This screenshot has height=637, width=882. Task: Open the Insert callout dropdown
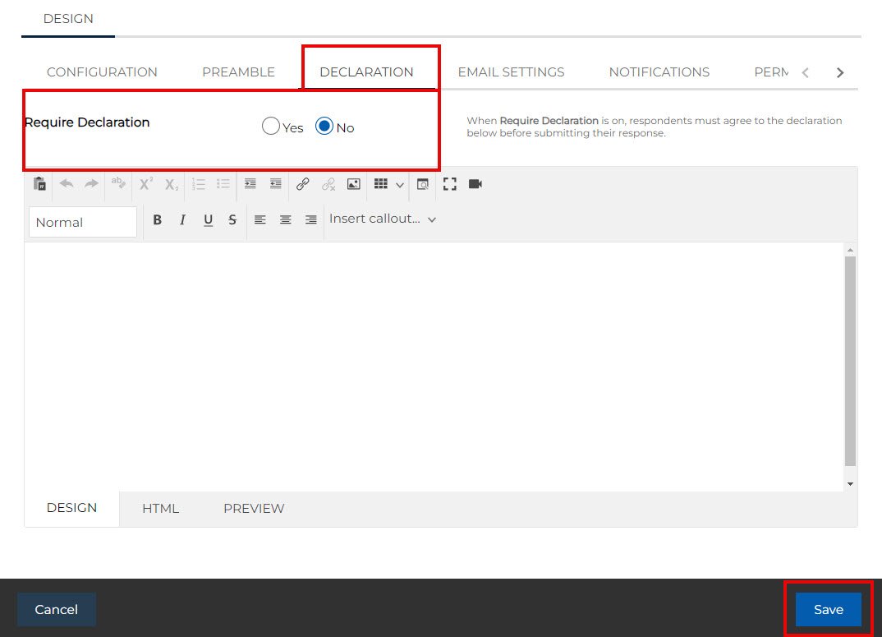pyautogui.click(x=382, y=219)
